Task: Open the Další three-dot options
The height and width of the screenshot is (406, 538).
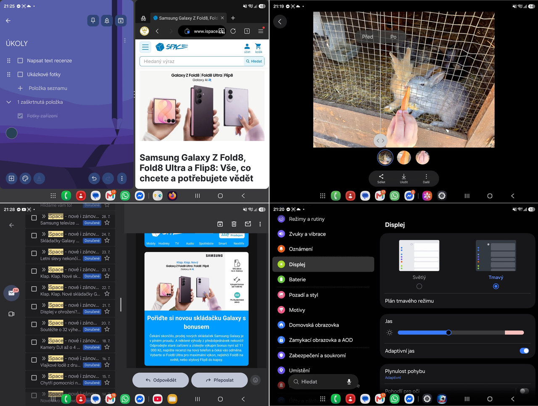Action: pyautogui.click(x=426, y=178)
